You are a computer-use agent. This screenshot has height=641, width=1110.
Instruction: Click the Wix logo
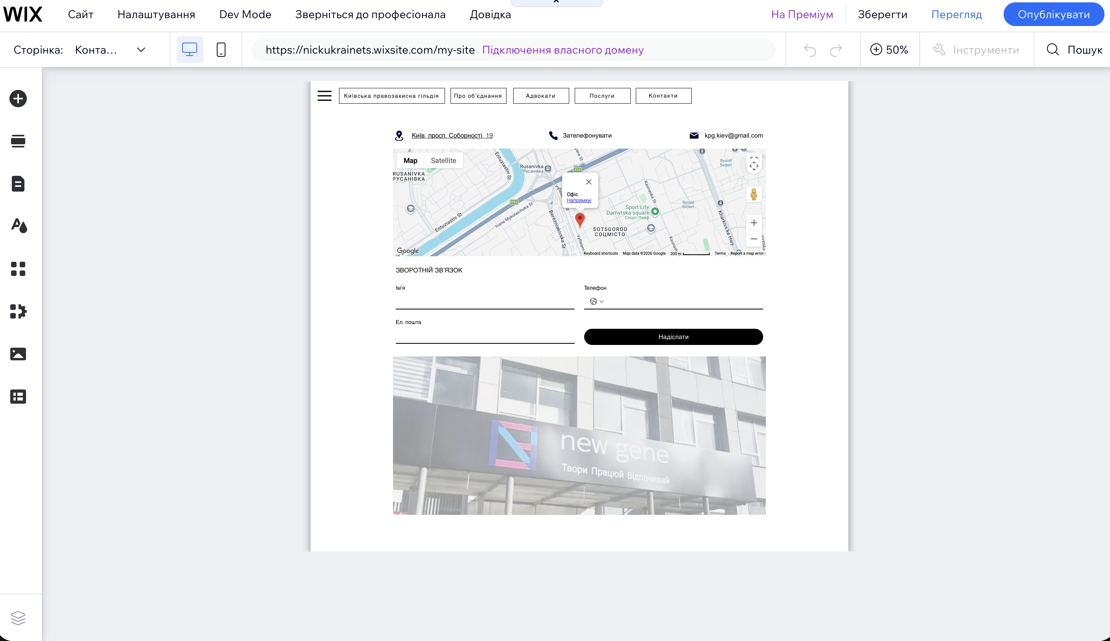tap(23, 14)
